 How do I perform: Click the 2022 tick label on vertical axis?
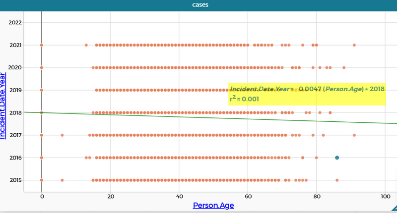(15, 22)
